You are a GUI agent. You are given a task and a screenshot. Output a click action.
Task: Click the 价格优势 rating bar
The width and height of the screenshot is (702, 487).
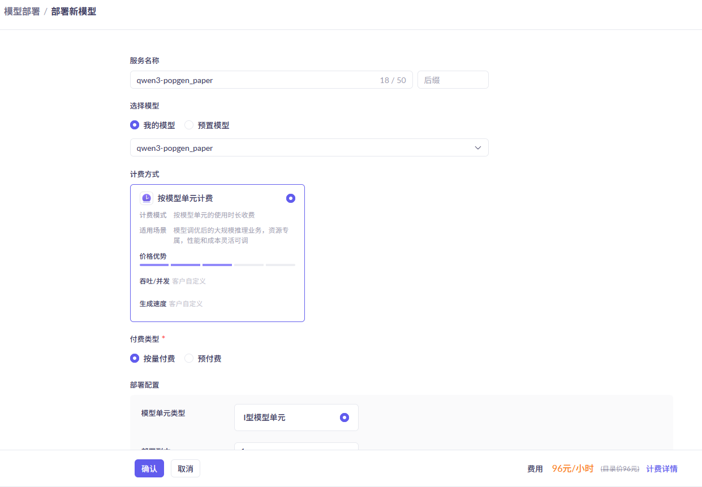pos(217,264)
